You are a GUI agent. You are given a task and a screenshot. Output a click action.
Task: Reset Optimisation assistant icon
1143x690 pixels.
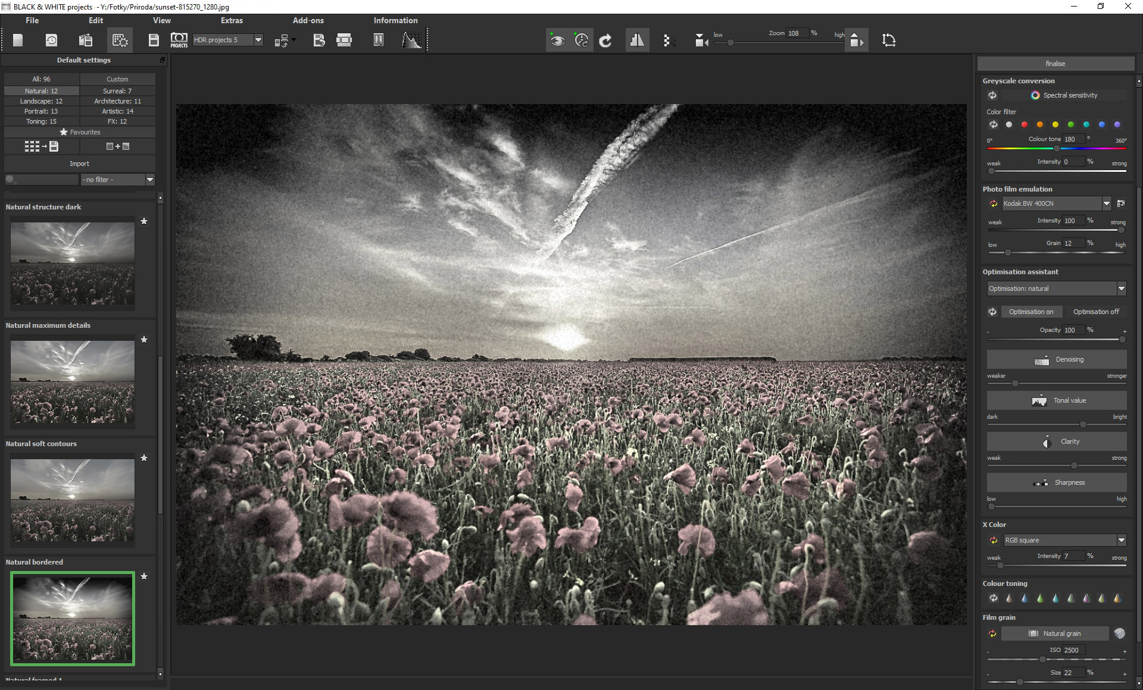pyautogui.click(x=992, y=312)
